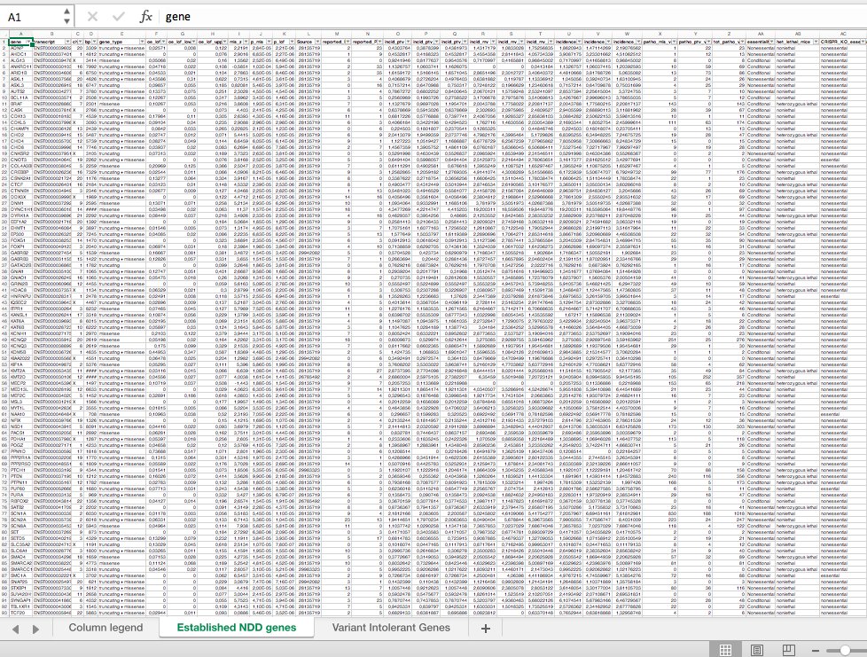Select column header L

click(x=309, y=35)
